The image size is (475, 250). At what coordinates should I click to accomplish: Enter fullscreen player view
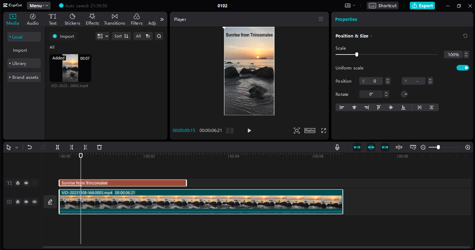[x=324, y=131]
